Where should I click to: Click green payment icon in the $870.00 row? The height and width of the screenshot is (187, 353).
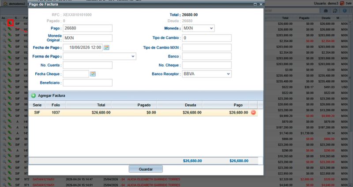(10, 121)
